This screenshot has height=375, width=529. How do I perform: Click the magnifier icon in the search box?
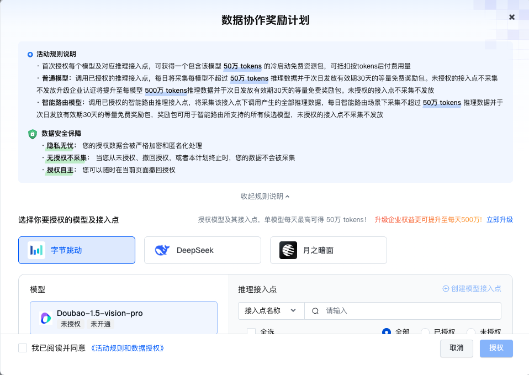click(x=315, y=311)
